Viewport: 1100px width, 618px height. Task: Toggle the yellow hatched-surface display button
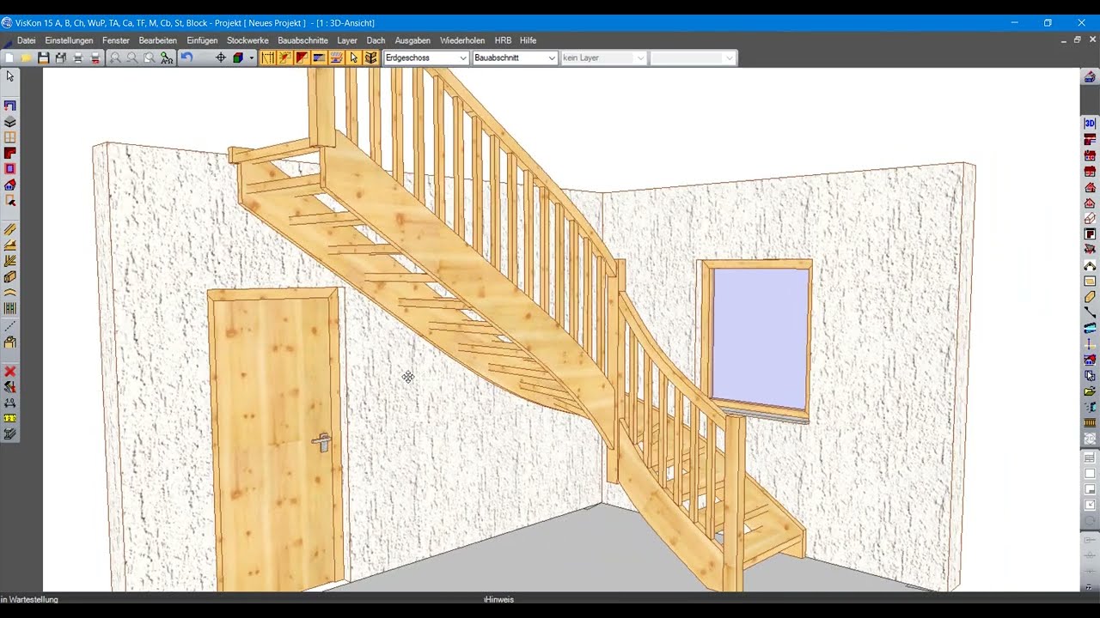click(x=336, y=58)
